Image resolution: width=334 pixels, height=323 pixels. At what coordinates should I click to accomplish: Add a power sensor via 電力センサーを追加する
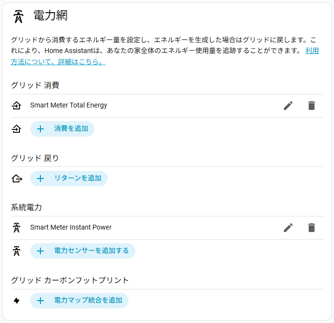point(83,251)
